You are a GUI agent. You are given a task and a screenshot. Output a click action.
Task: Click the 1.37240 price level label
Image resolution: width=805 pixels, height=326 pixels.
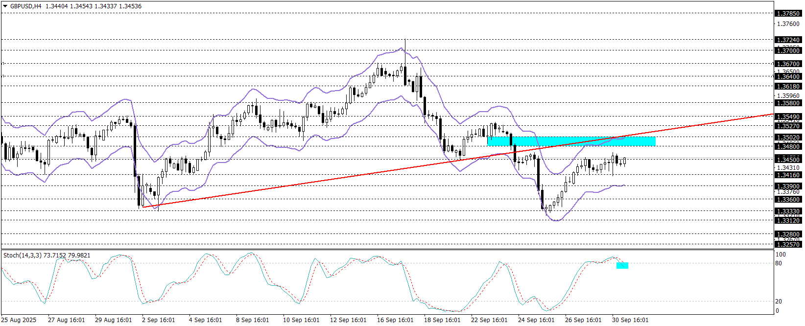[788, 40]
